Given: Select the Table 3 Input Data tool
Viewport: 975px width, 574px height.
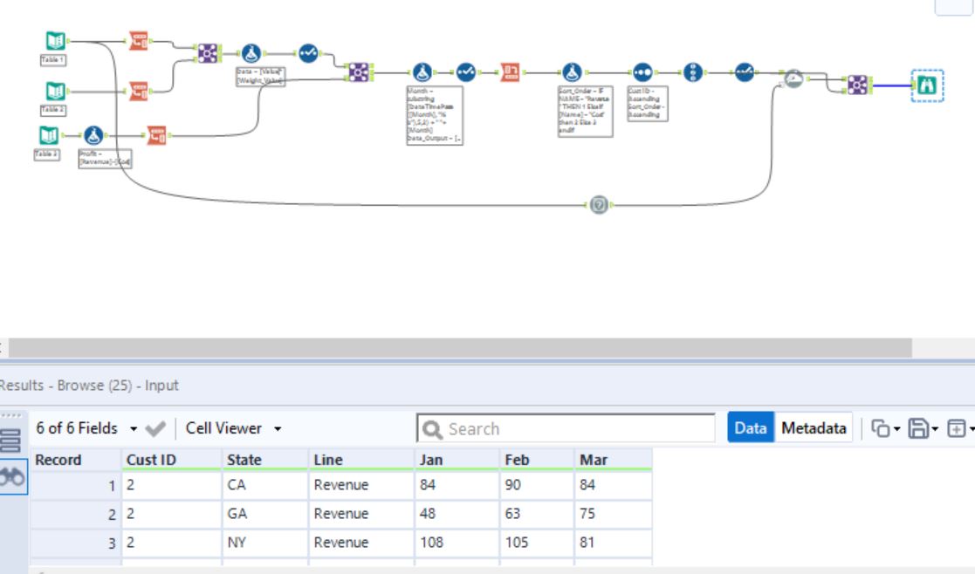Looking at the screenshot, I should click(50, 134).
